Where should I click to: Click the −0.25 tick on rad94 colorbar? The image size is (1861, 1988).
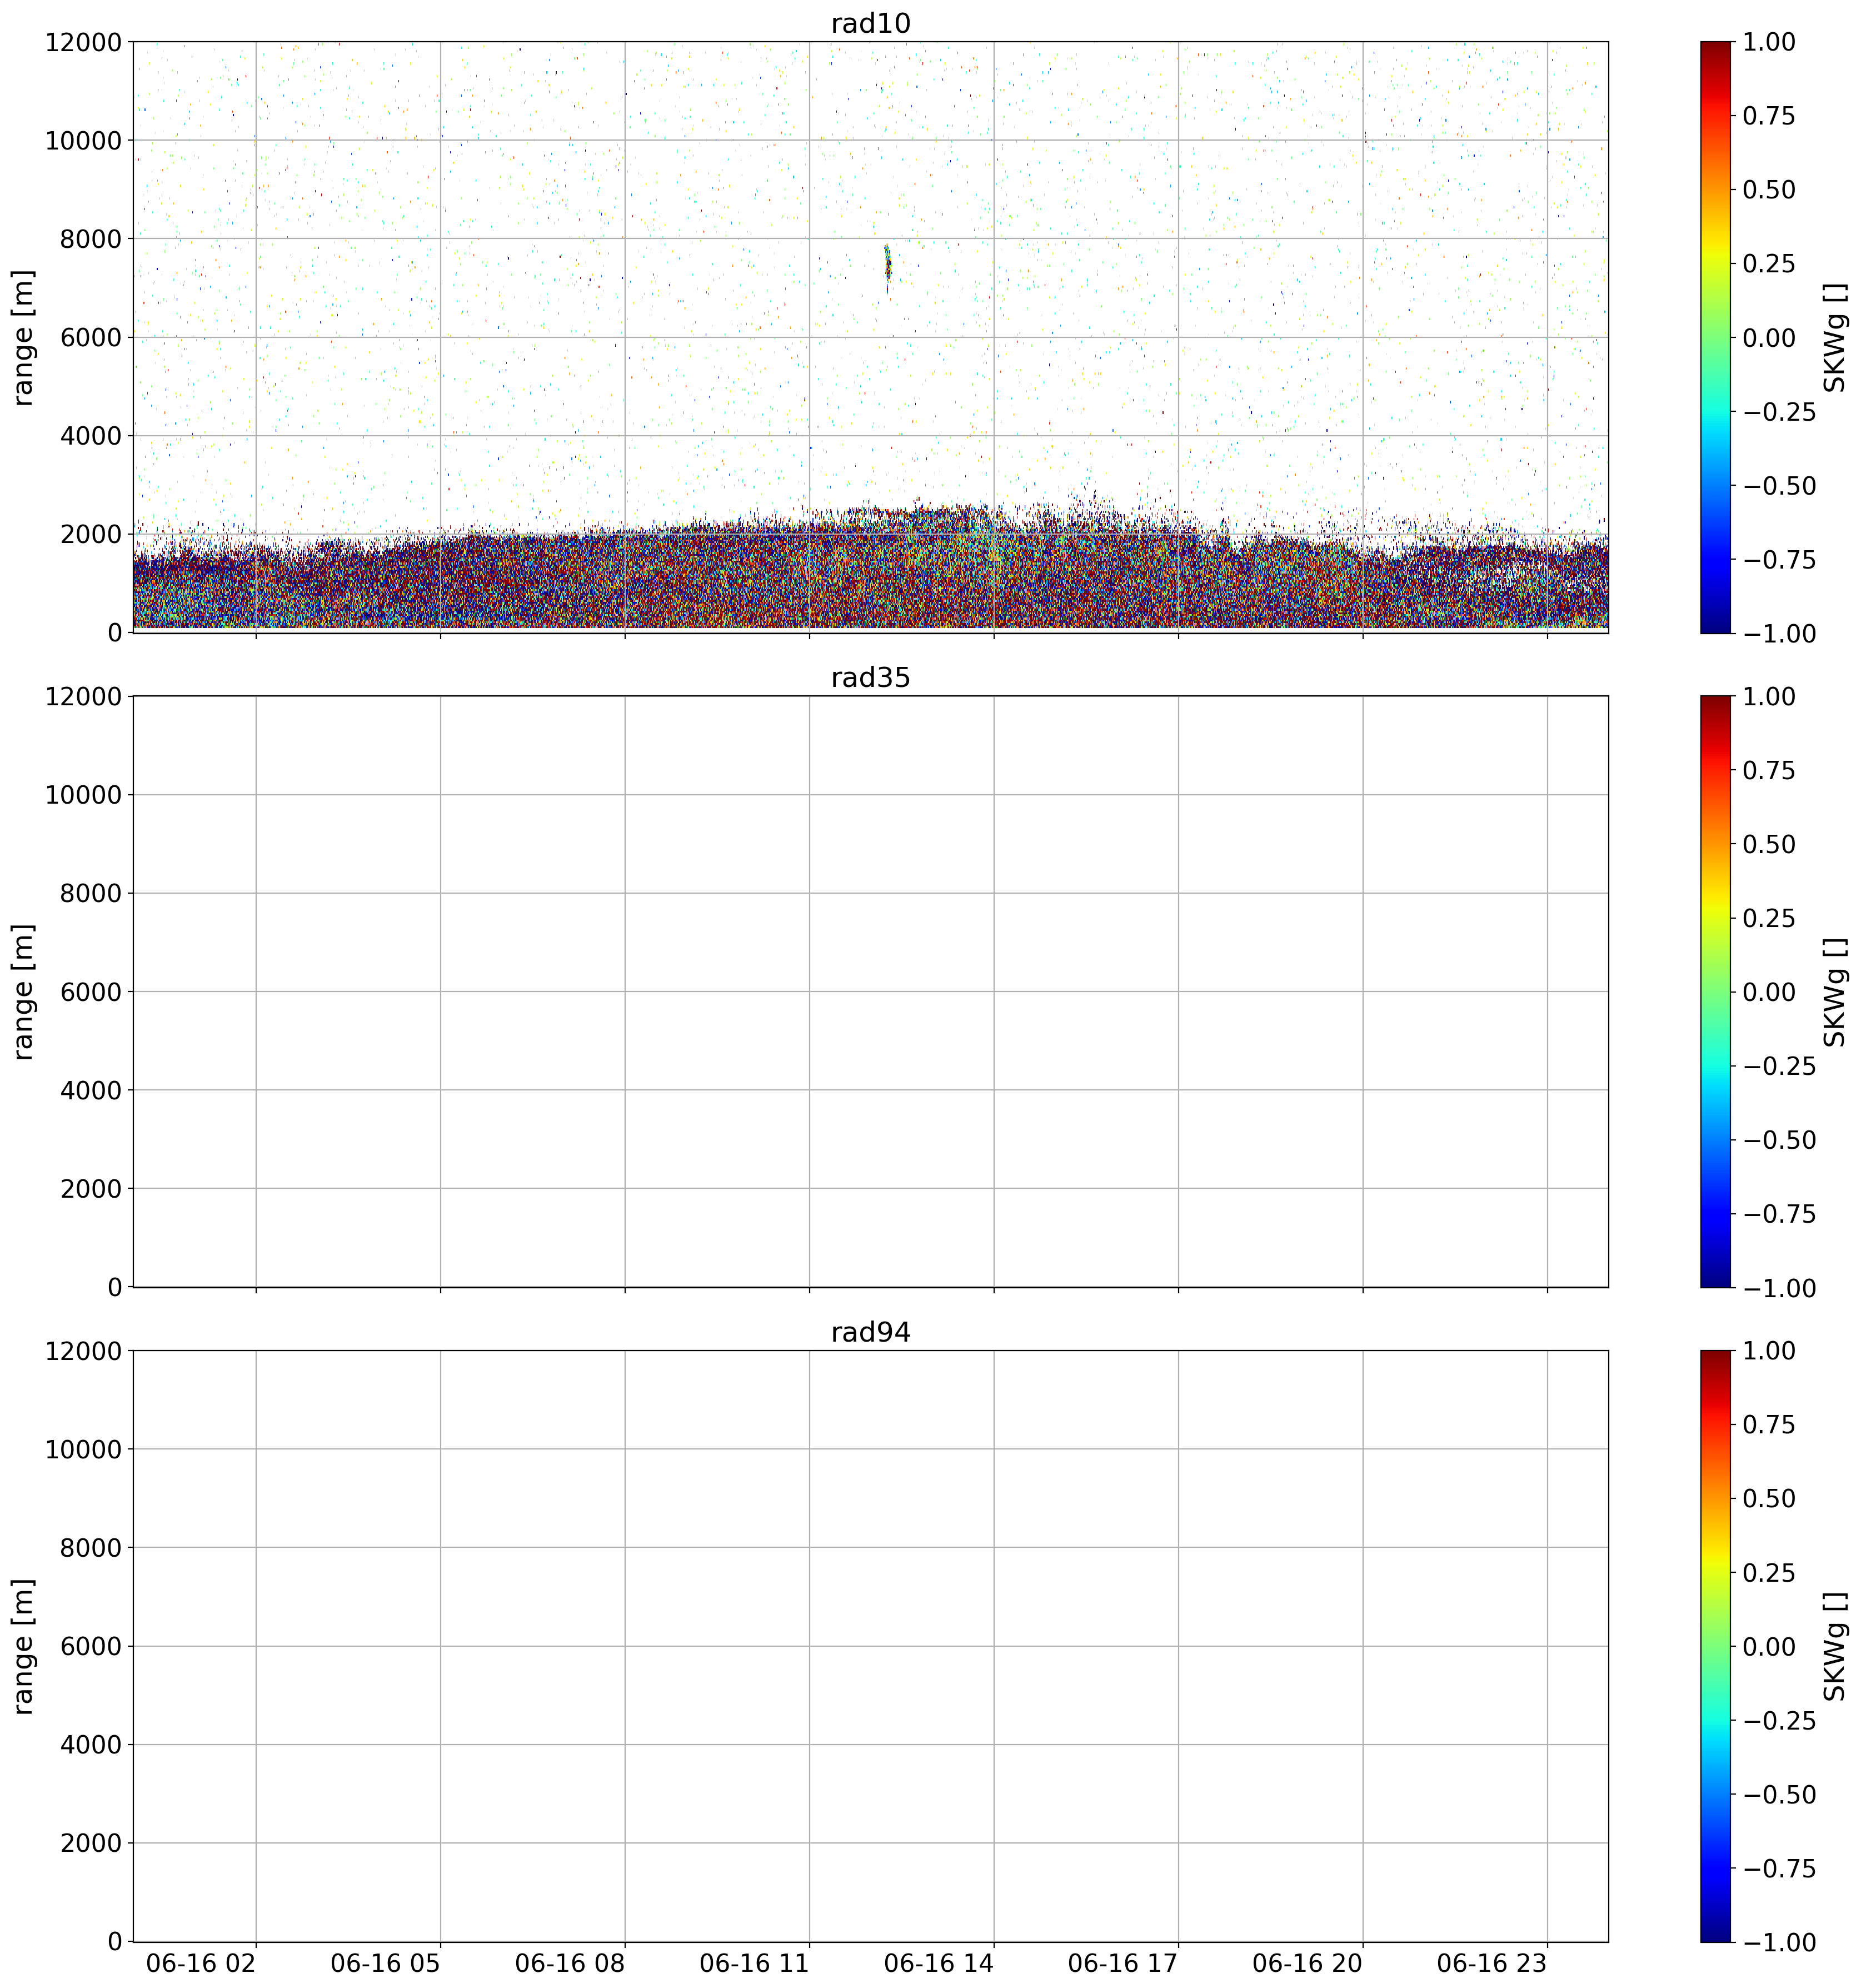point(1780,1721)
